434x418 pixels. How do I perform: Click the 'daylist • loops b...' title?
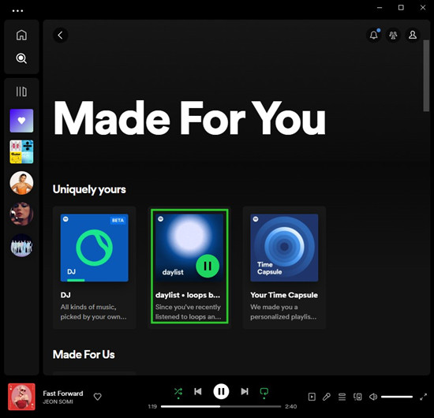(x=188, y=295)
